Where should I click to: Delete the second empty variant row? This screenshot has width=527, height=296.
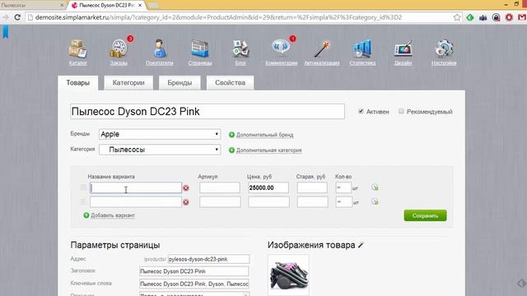click(186, 202)
